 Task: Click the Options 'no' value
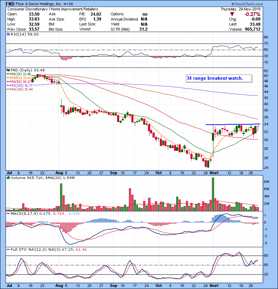pyautogui.click(x=145, y=14)
